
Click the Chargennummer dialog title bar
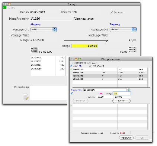click(x=111, y=59)
